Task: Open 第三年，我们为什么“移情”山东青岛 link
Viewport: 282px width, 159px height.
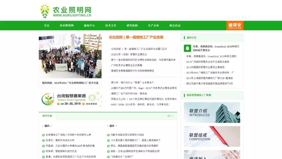Action: coord(132,82)
